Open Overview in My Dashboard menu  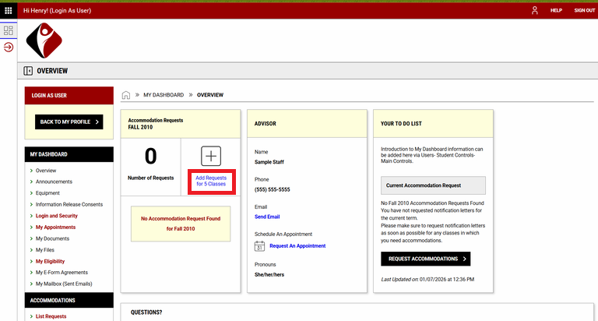tap(46, 171)
